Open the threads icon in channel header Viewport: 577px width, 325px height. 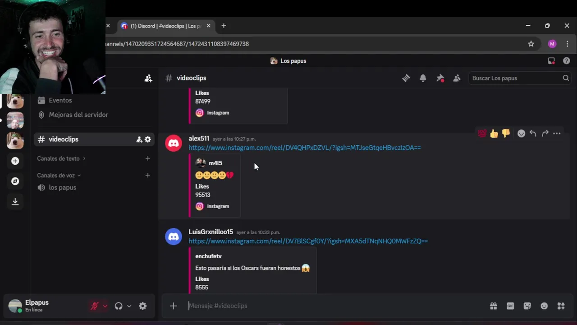[x=406, y=78]
